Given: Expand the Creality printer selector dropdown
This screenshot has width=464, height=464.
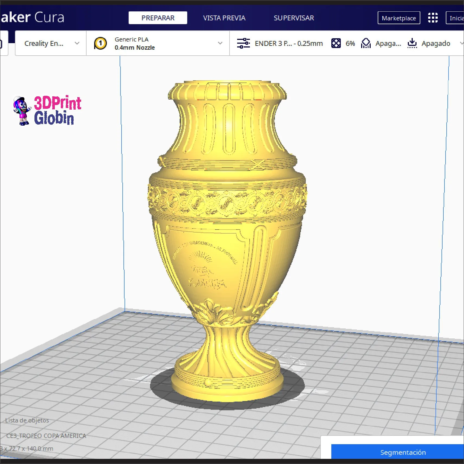Looking at the screenshot, I should pyautogui.click(x=77, y=43).
